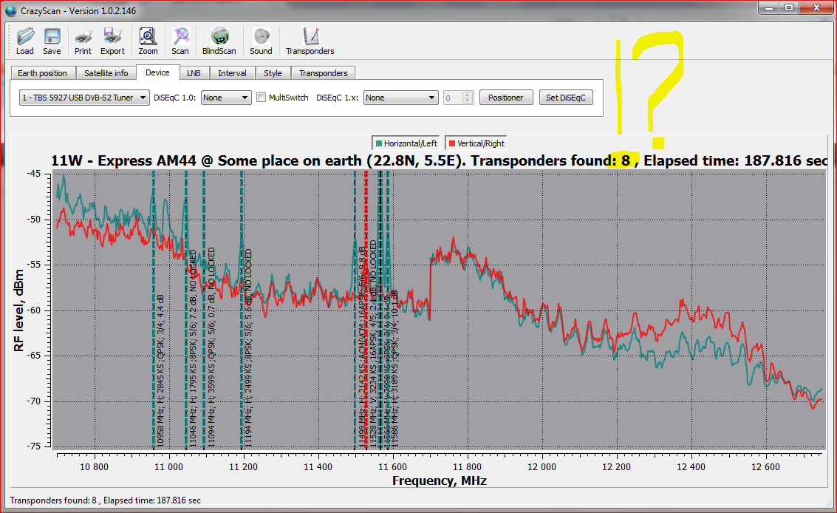Switch to Satellite info tab
The height and width of the screenshot is (513, 837).
click(106, 73)
